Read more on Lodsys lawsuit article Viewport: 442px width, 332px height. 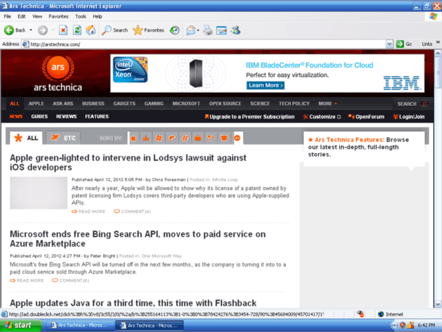click(x=88, y=211)
